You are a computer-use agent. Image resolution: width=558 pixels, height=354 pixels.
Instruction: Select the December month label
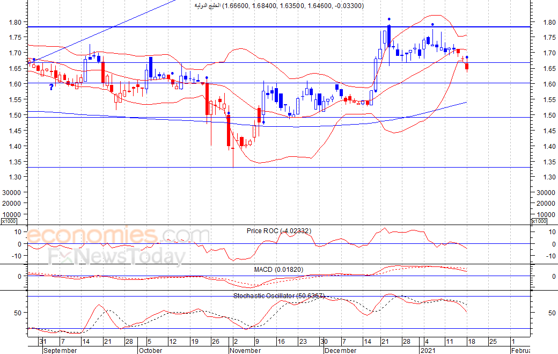341,350
